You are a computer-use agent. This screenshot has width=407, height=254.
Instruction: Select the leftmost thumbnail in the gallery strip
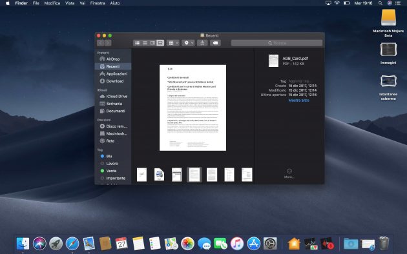click(141, 175)
